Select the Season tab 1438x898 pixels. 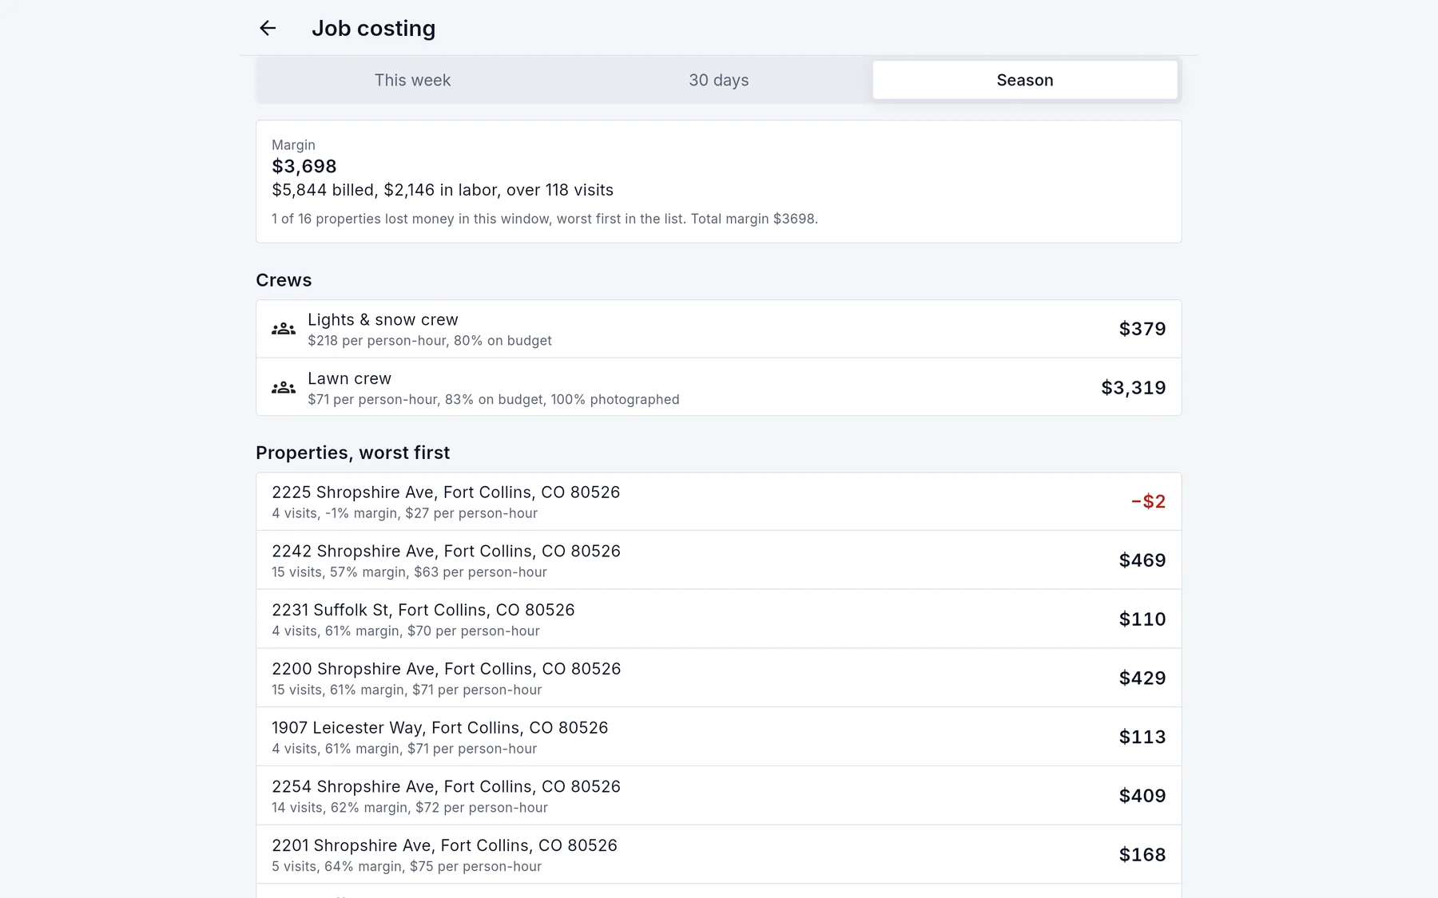[1025, 80]
